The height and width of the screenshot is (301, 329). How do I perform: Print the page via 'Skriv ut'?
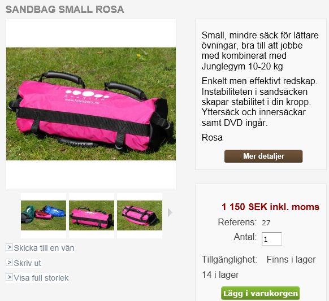point(27,263)
